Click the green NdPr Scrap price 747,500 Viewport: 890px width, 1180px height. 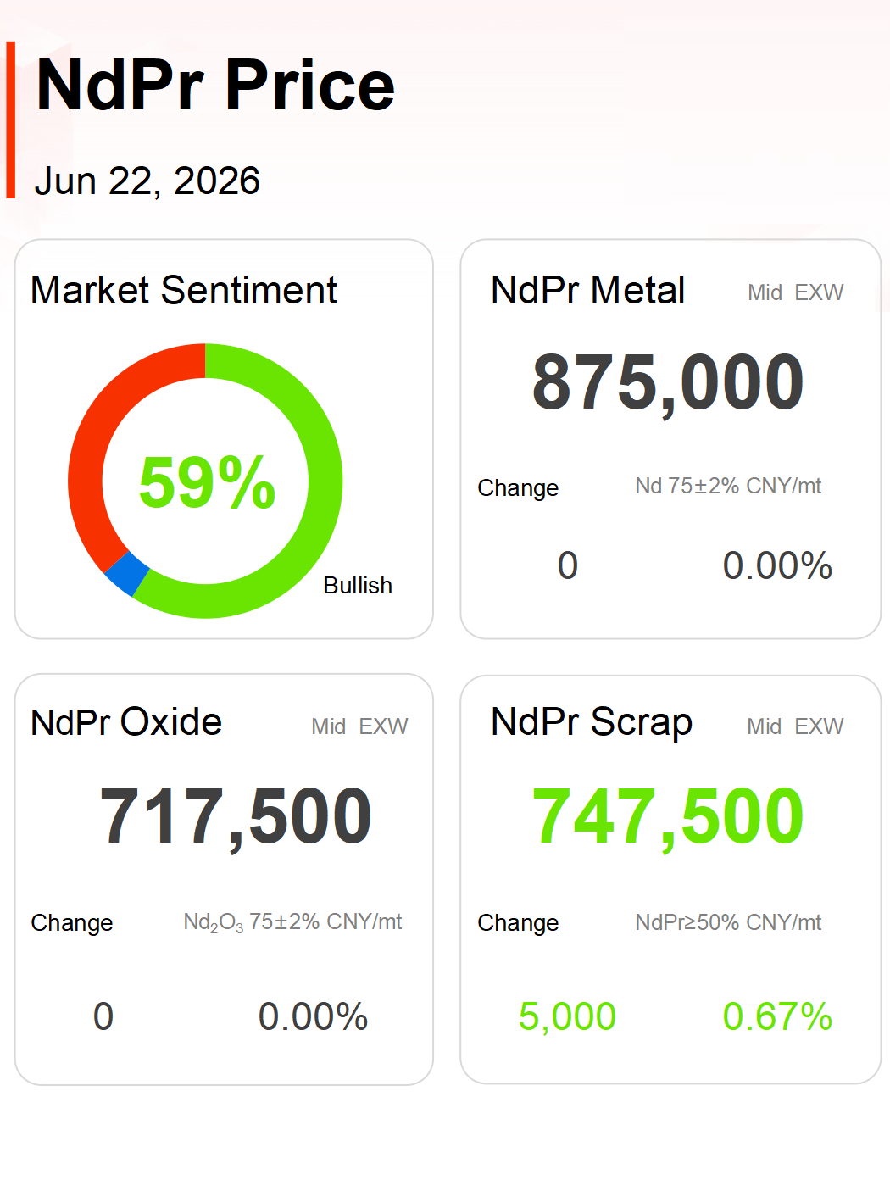[x=668, y=817]
